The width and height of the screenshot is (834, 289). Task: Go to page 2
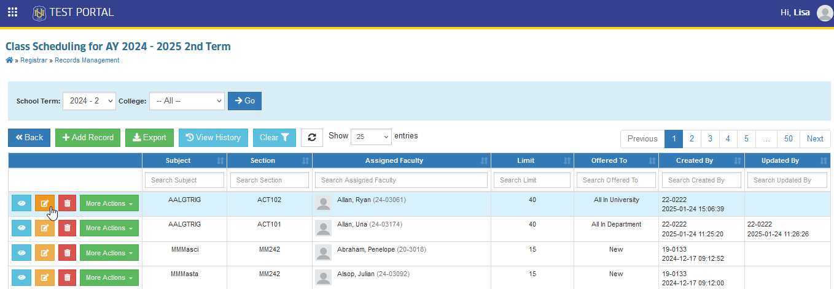click(692, 139)
